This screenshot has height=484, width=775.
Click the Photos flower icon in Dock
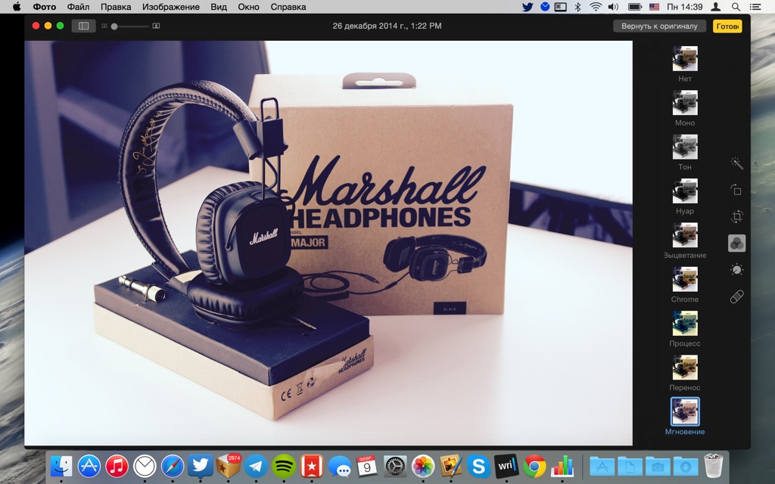[x=423, y=466]
